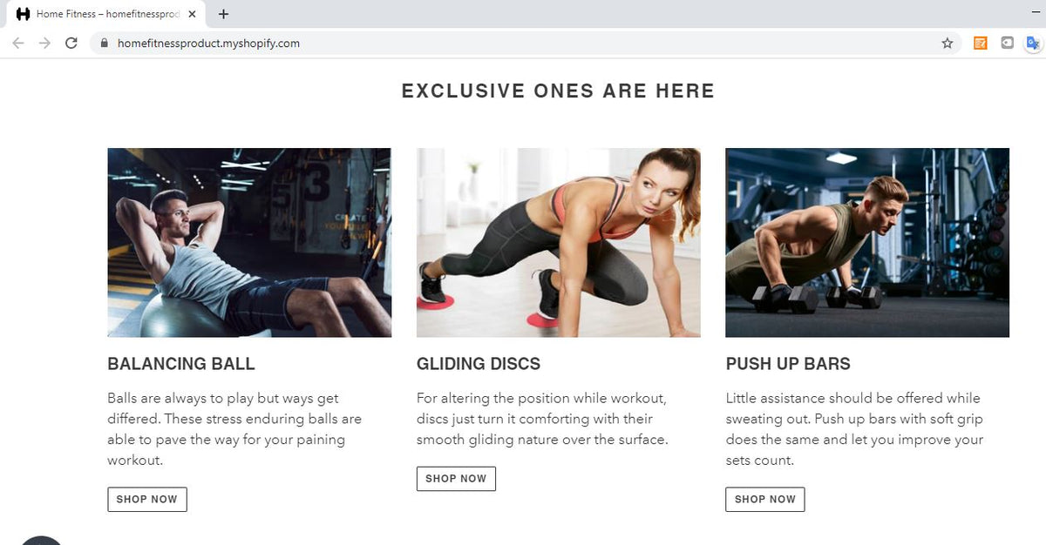Open the Push Up Bars product image
Image resolution: width=1046 pixels, height=545 pixels.
pos(867,242)
